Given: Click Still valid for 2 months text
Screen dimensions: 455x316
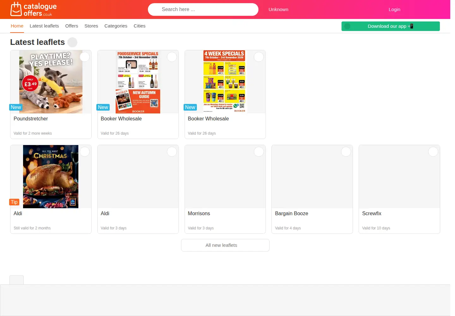Looking at the screenshot, I should (x=32, y=228).
